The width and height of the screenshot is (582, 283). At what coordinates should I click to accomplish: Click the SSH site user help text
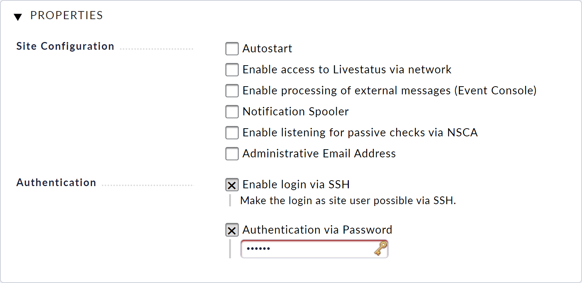[x=348, y=201]
